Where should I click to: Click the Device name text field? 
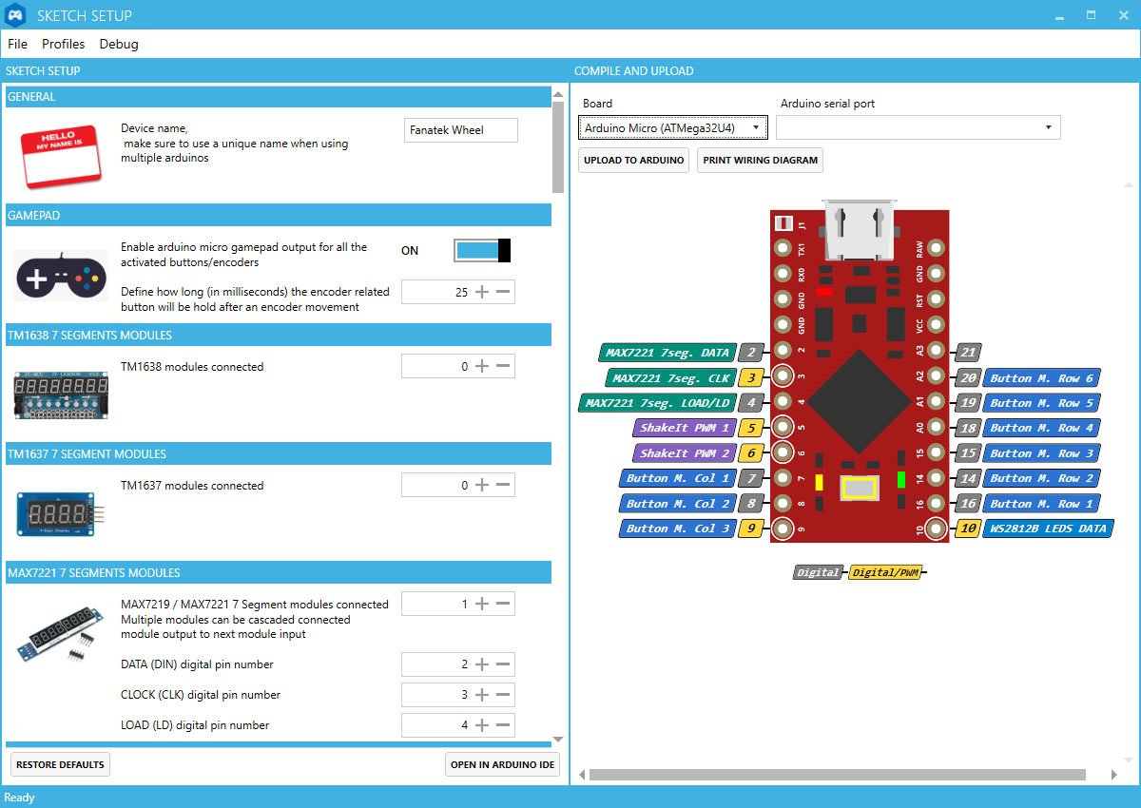coord(461,130)
